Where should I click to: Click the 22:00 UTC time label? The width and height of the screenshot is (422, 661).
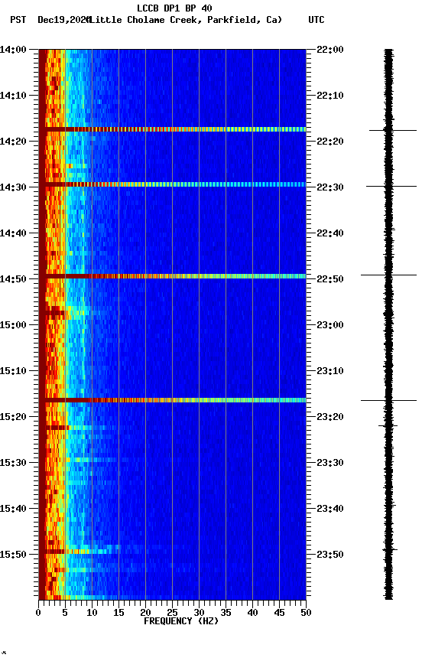coord(330,50)
